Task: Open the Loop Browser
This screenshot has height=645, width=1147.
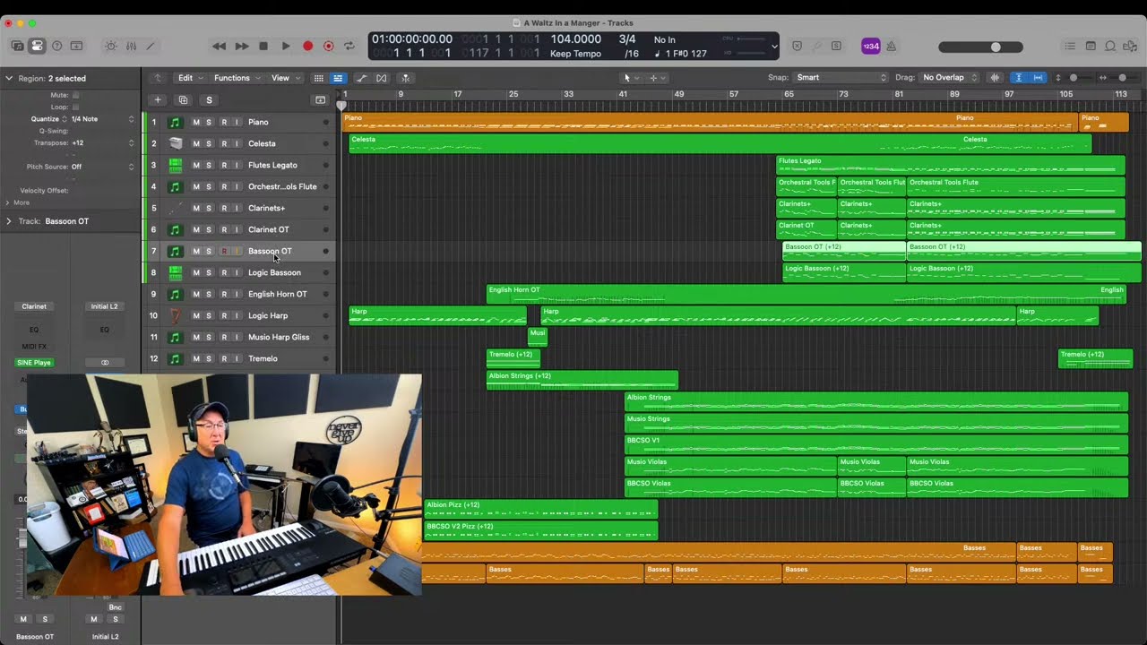Action: pos(1110,46)
